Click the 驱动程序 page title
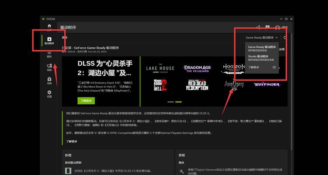 pos(68,28)
